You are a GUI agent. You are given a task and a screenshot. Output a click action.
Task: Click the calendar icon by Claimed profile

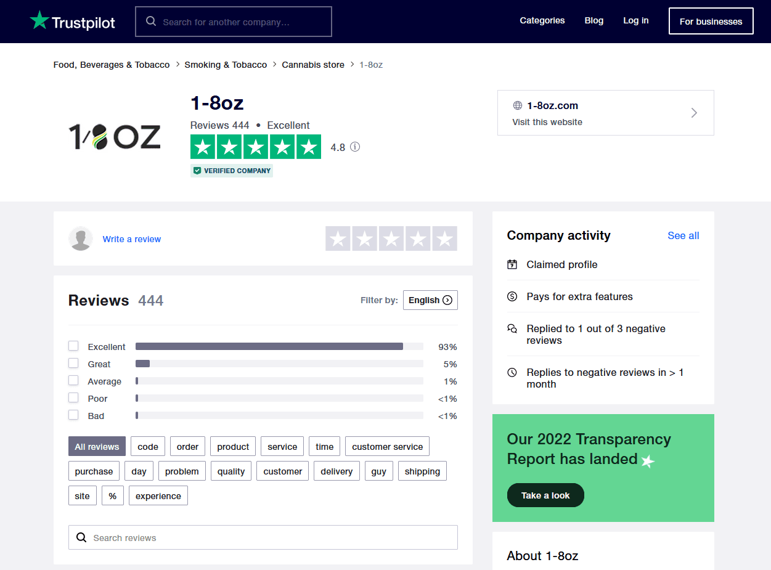click(x=512, y=264)
